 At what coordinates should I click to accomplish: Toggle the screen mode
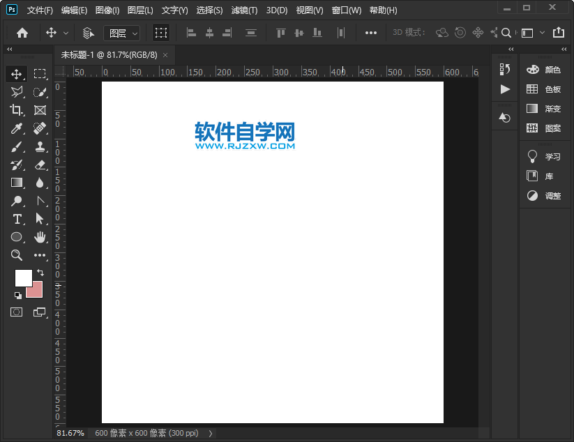pyautogui.click(x=40, y=312)
